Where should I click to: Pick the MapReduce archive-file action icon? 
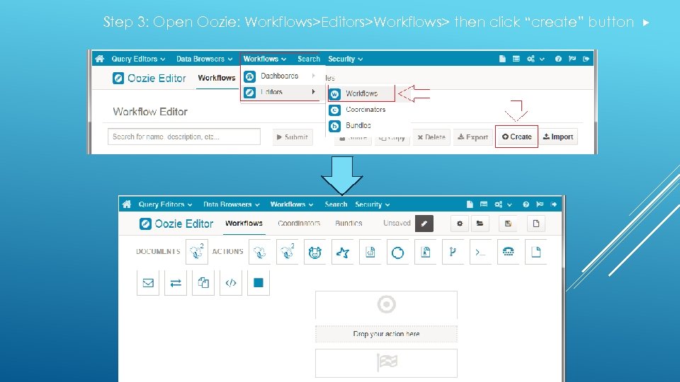pyautogui.click(x=426, y=252)
